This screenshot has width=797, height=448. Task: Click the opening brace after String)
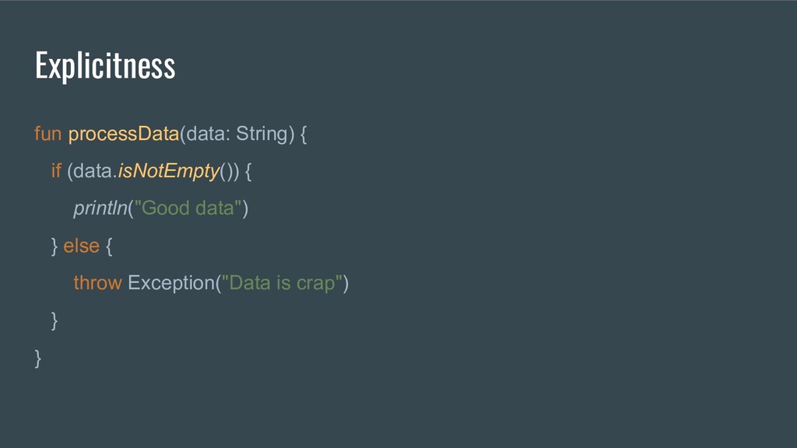pyautogui.click(x=304, y=134)
